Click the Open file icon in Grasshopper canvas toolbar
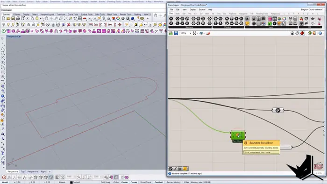The image size is (327, 184). click(171, 33)
